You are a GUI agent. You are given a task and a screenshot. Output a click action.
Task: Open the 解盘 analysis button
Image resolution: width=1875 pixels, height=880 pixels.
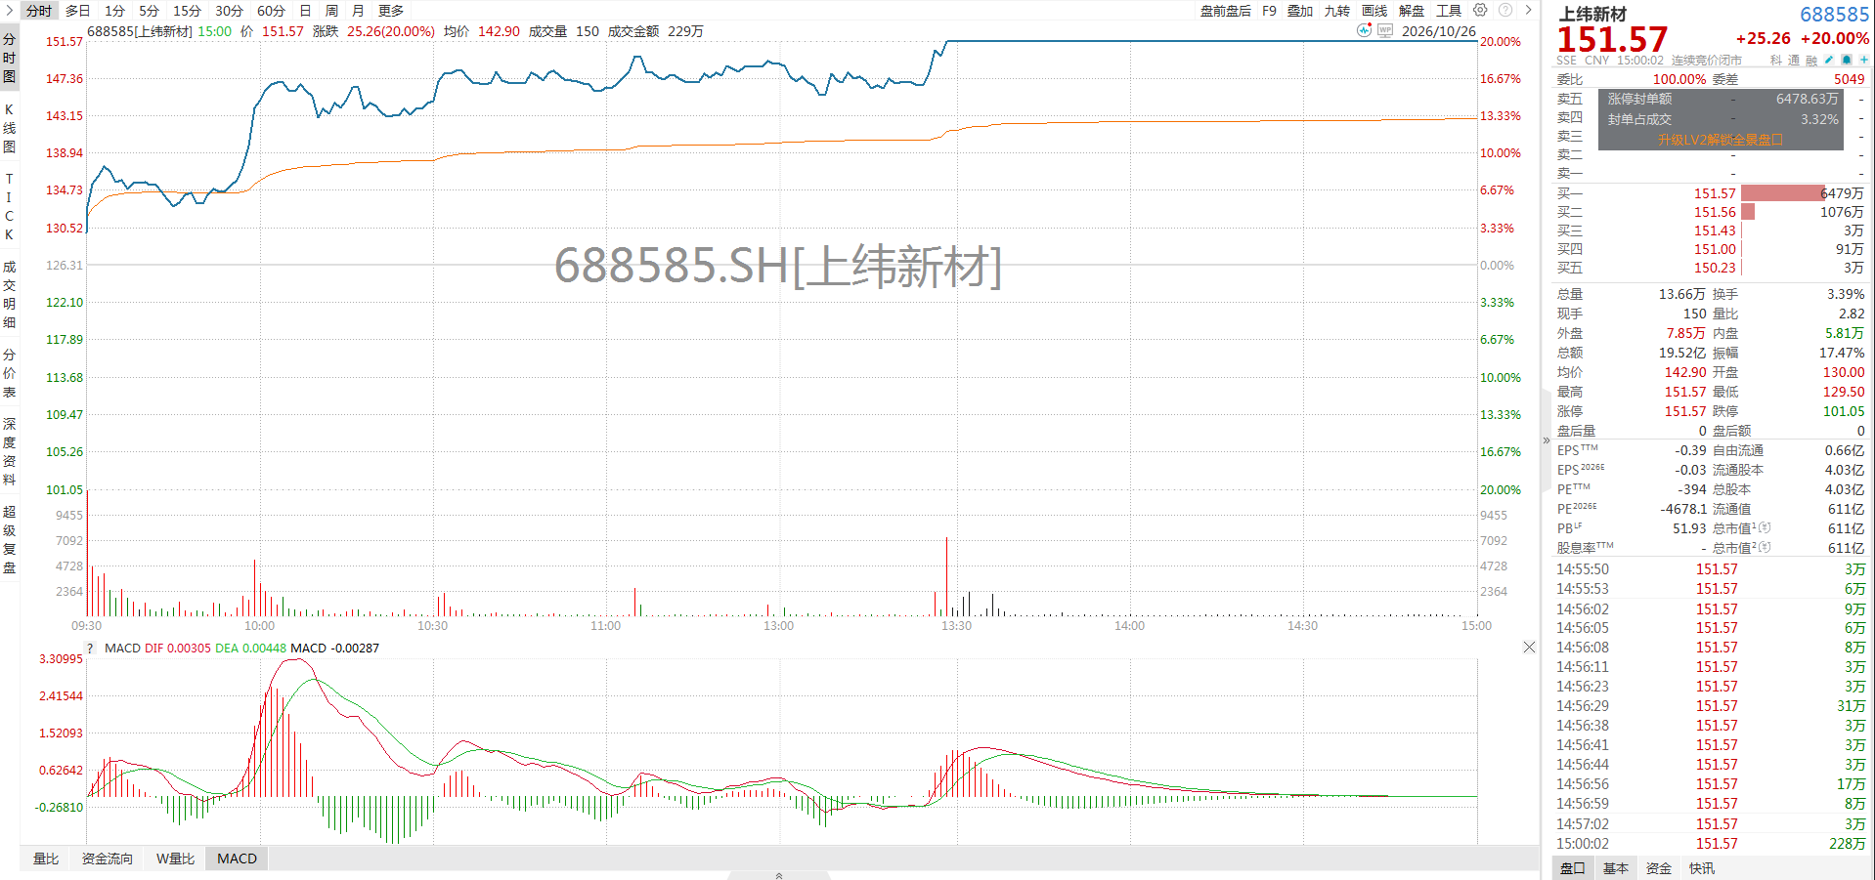point(1412,11)
